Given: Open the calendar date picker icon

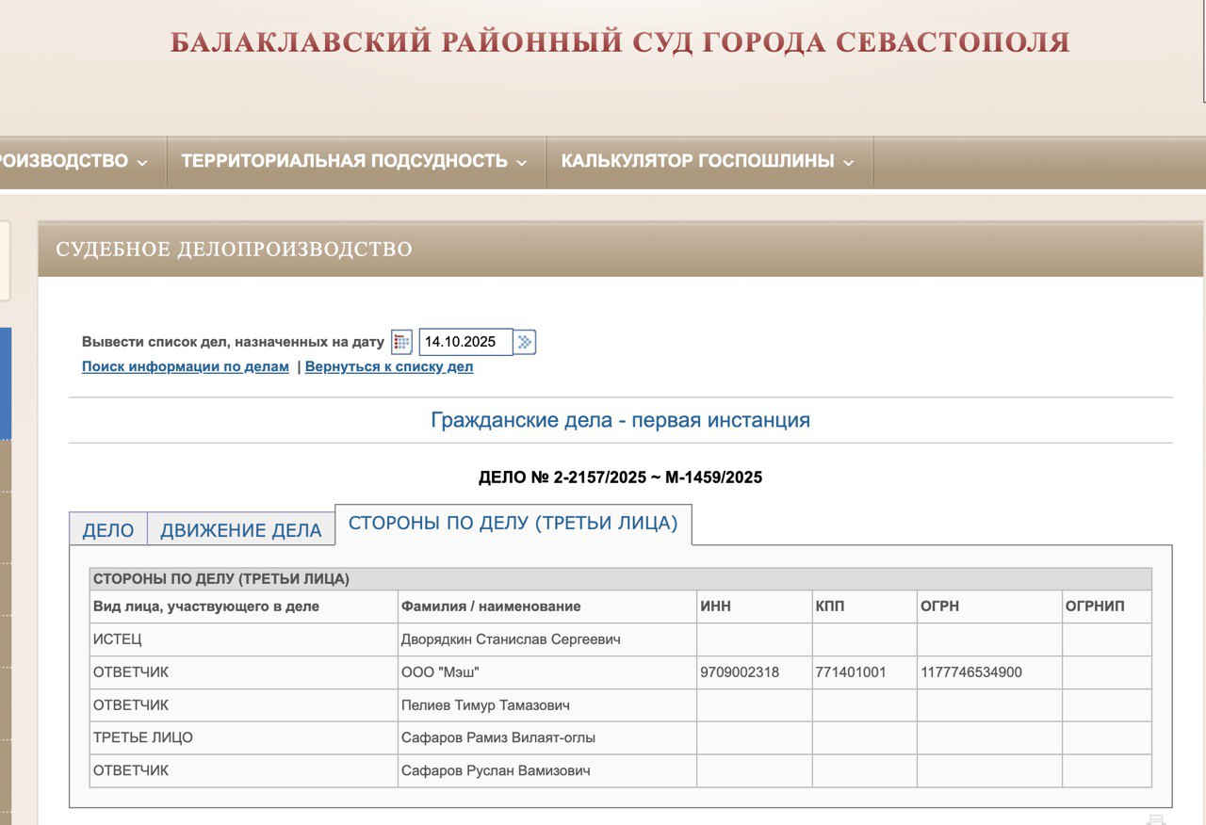Looking at the screenshot, I should [401, 342].
